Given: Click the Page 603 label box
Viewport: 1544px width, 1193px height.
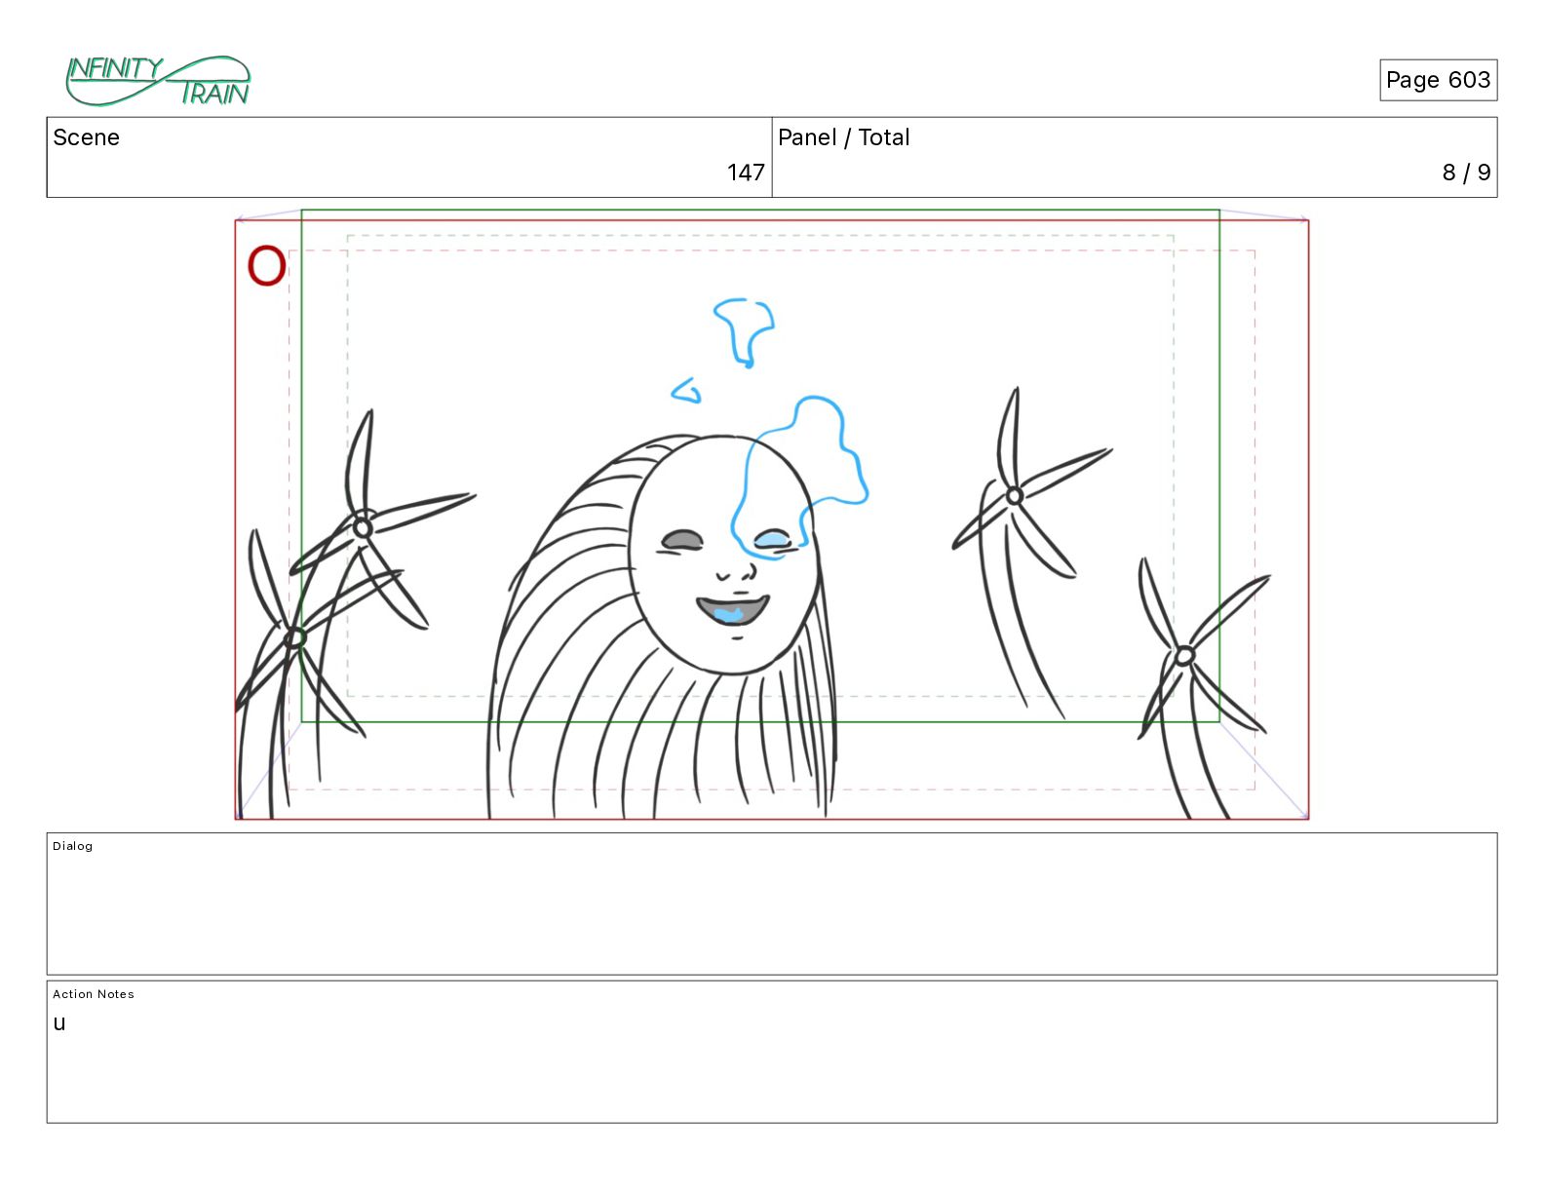Looking at the screenshot, I should pyautogui.click(x=1438, y=80).
